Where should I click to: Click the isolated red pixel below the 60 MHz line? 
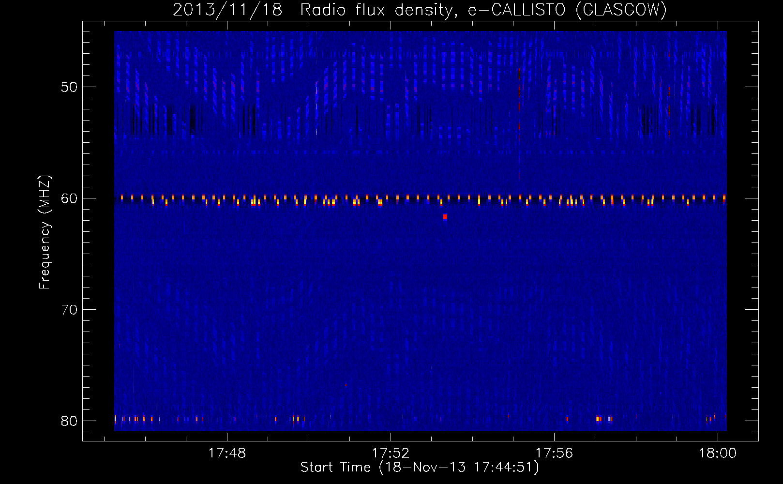click(x=445, y=217)
